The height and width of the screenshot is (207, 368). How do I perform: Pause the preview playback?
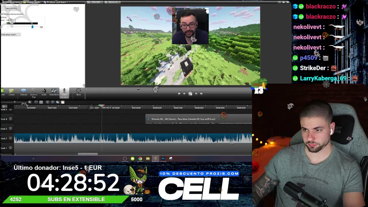(x=190, y=93)
